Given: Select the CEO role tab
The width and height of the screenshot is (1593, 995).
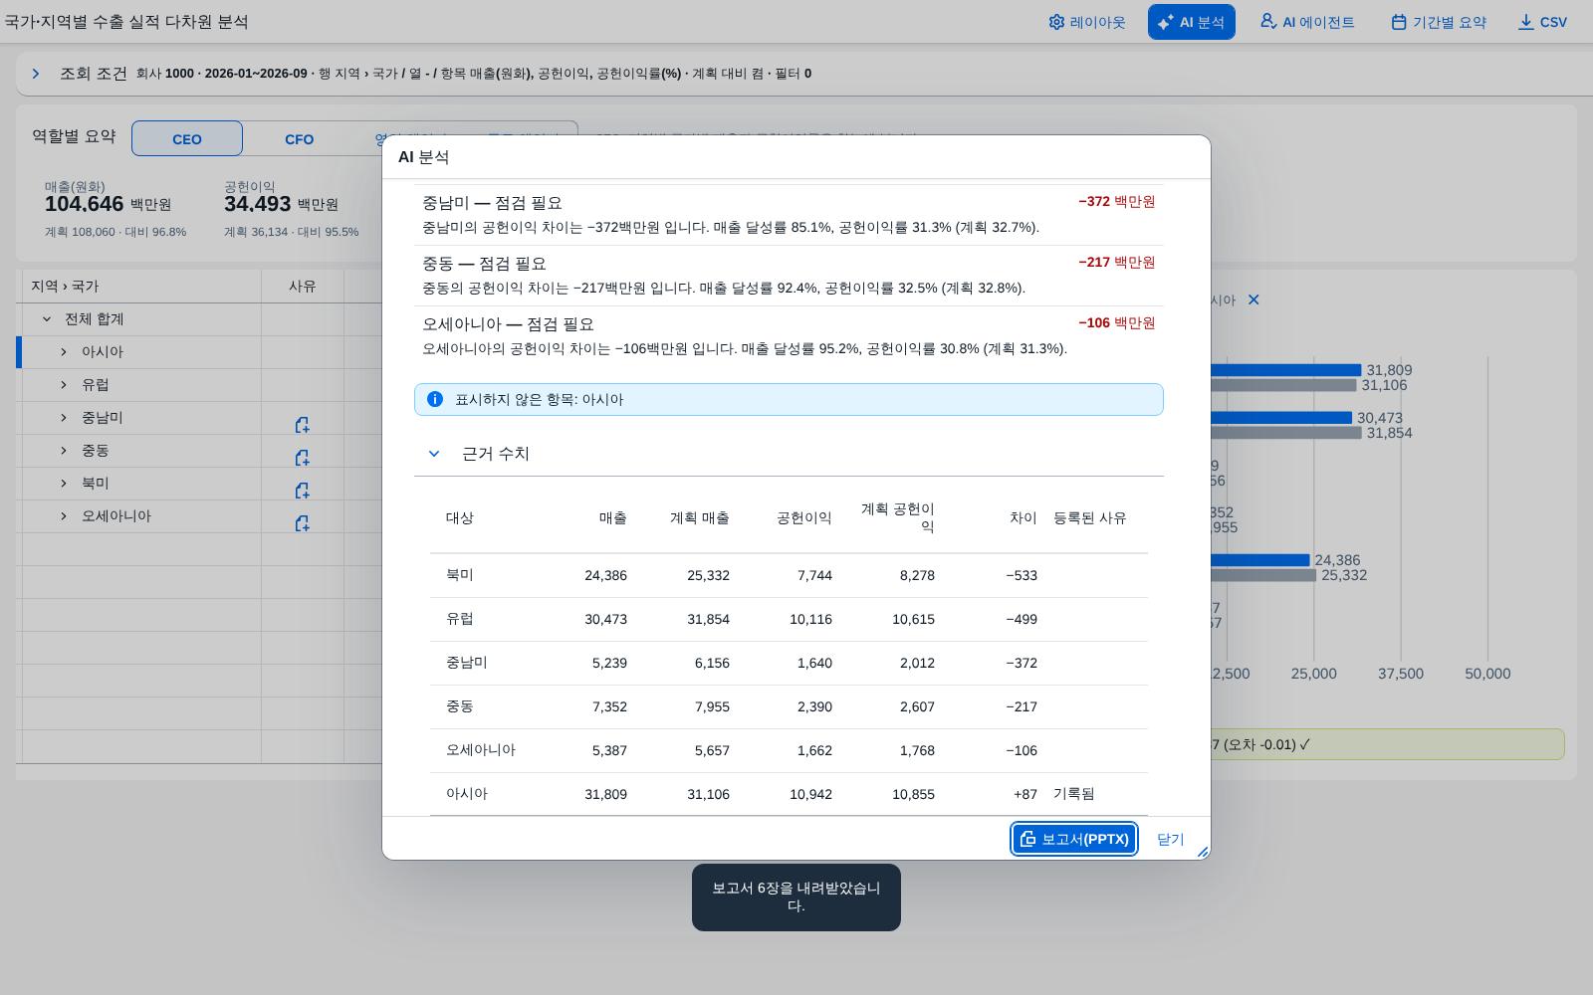Looking at the screenshot, I should click(187, 139).
